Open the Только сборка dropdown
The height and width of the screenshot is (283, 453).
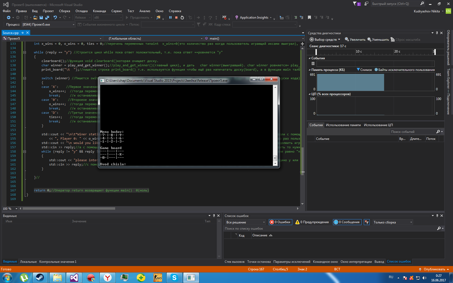(392, 222)
